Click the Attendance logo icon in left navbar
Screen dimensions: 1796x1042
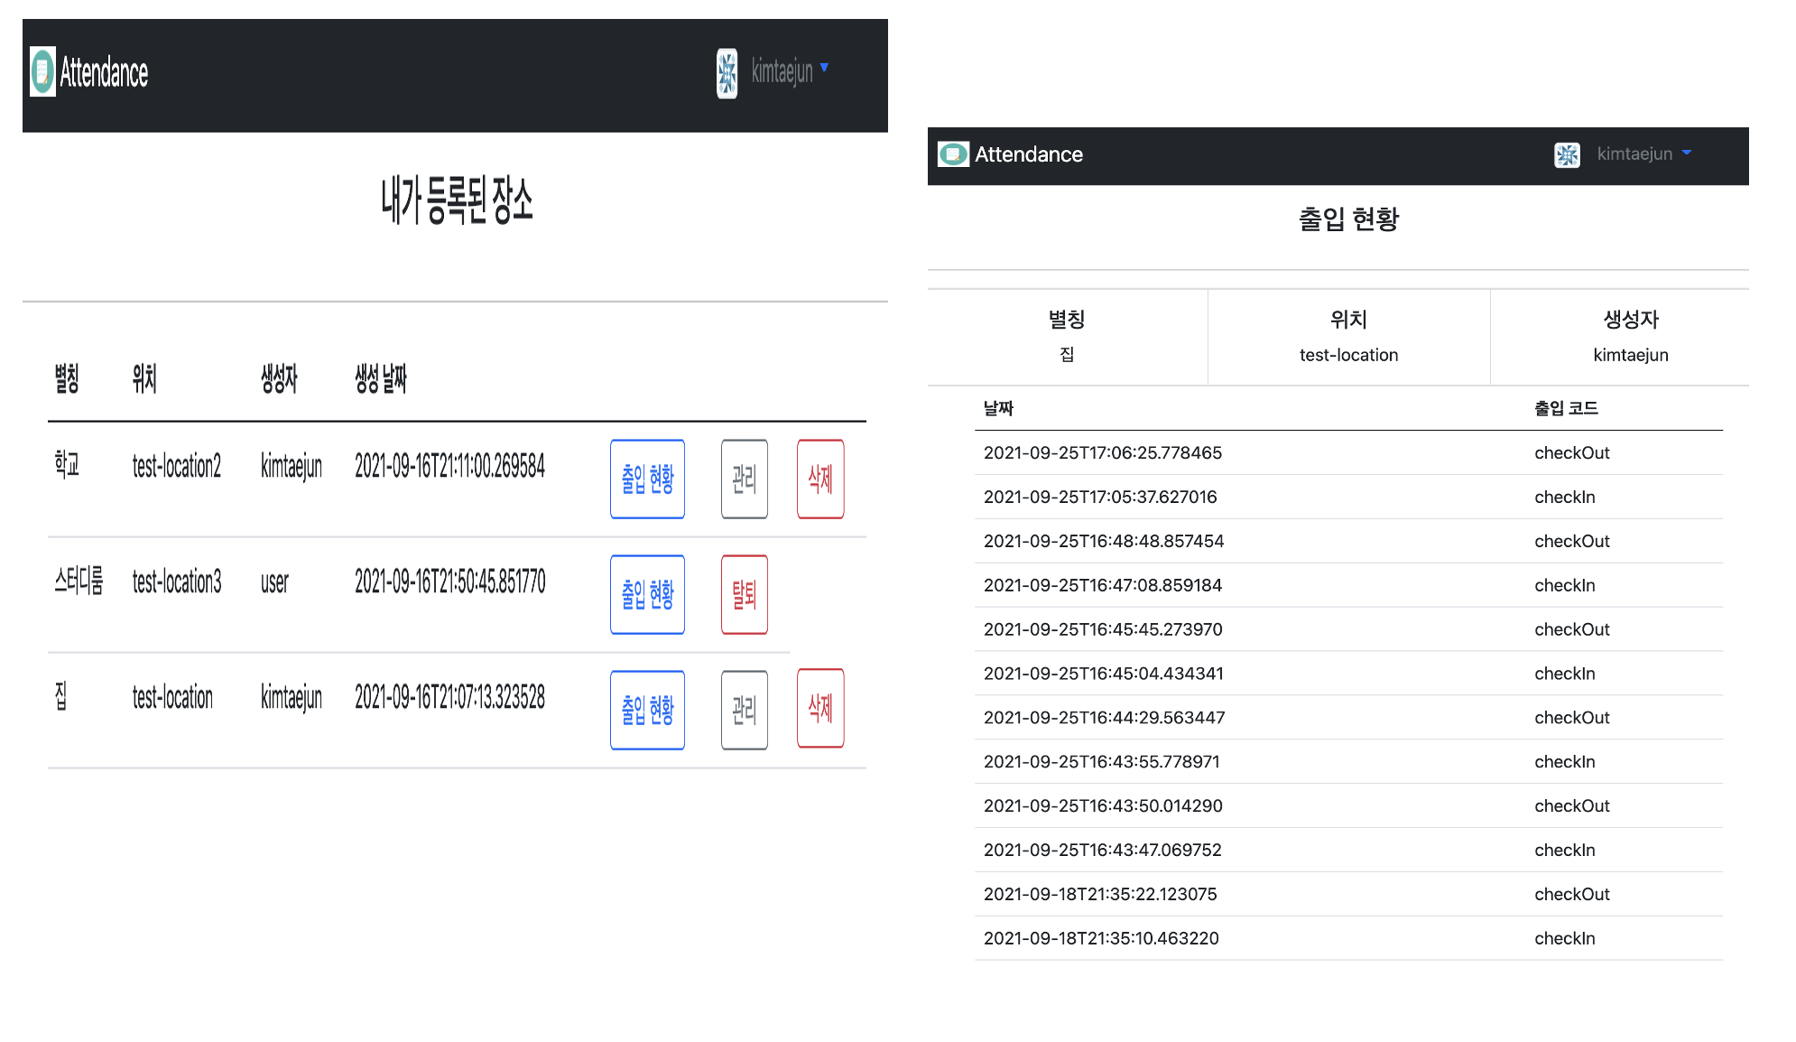(x=42, y=72)
